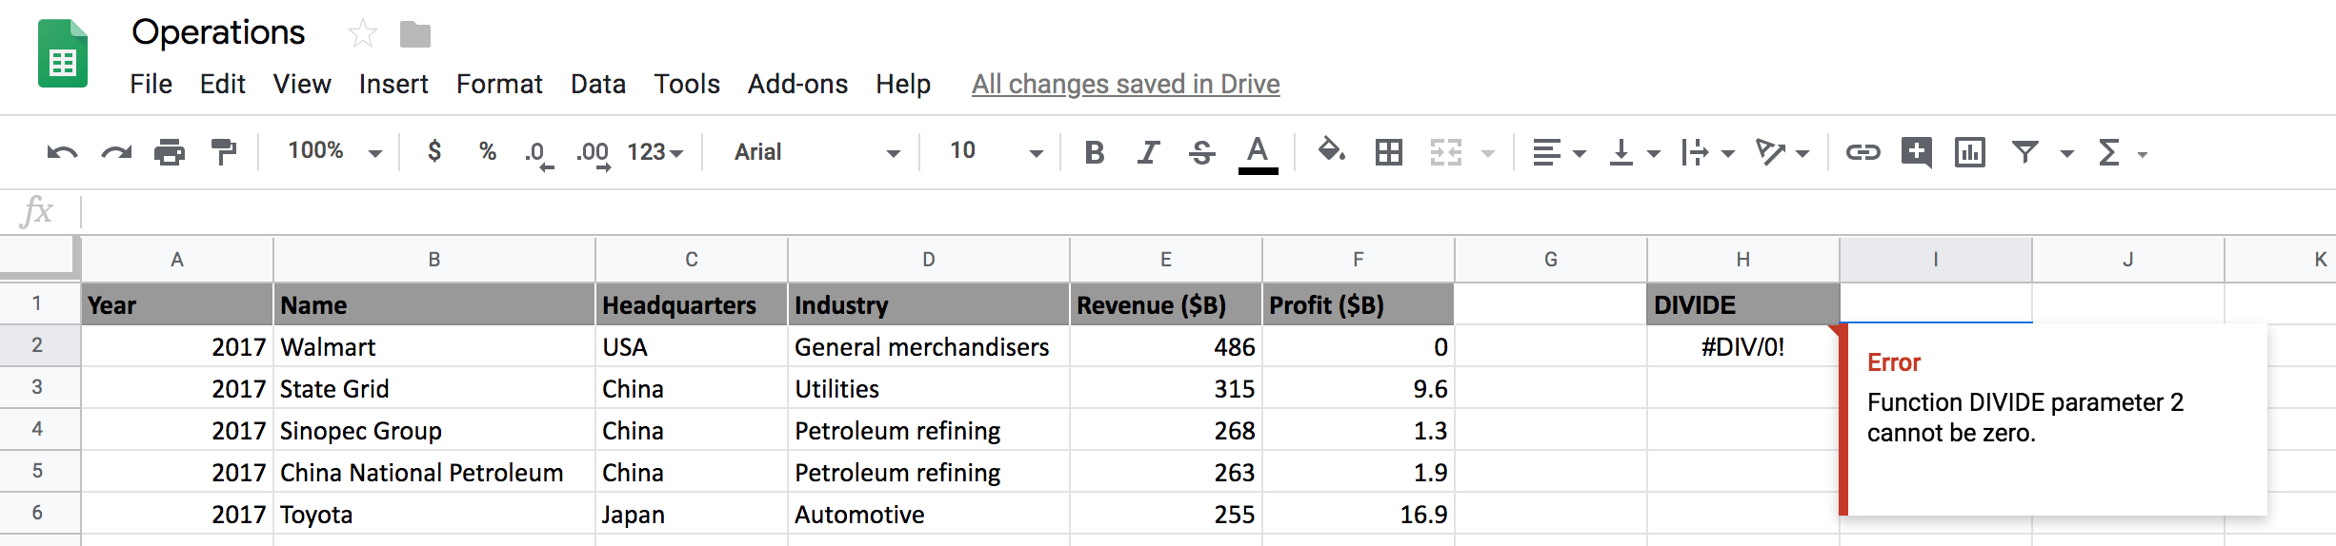Select the Utilities industry cell
This screenshot has width=2336, height=546.
pos(928,388)
